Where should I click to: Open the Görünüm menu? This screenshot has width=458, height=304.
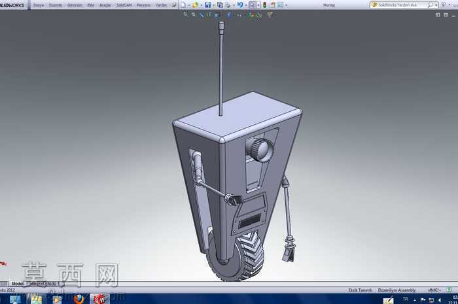coord(75,5)
